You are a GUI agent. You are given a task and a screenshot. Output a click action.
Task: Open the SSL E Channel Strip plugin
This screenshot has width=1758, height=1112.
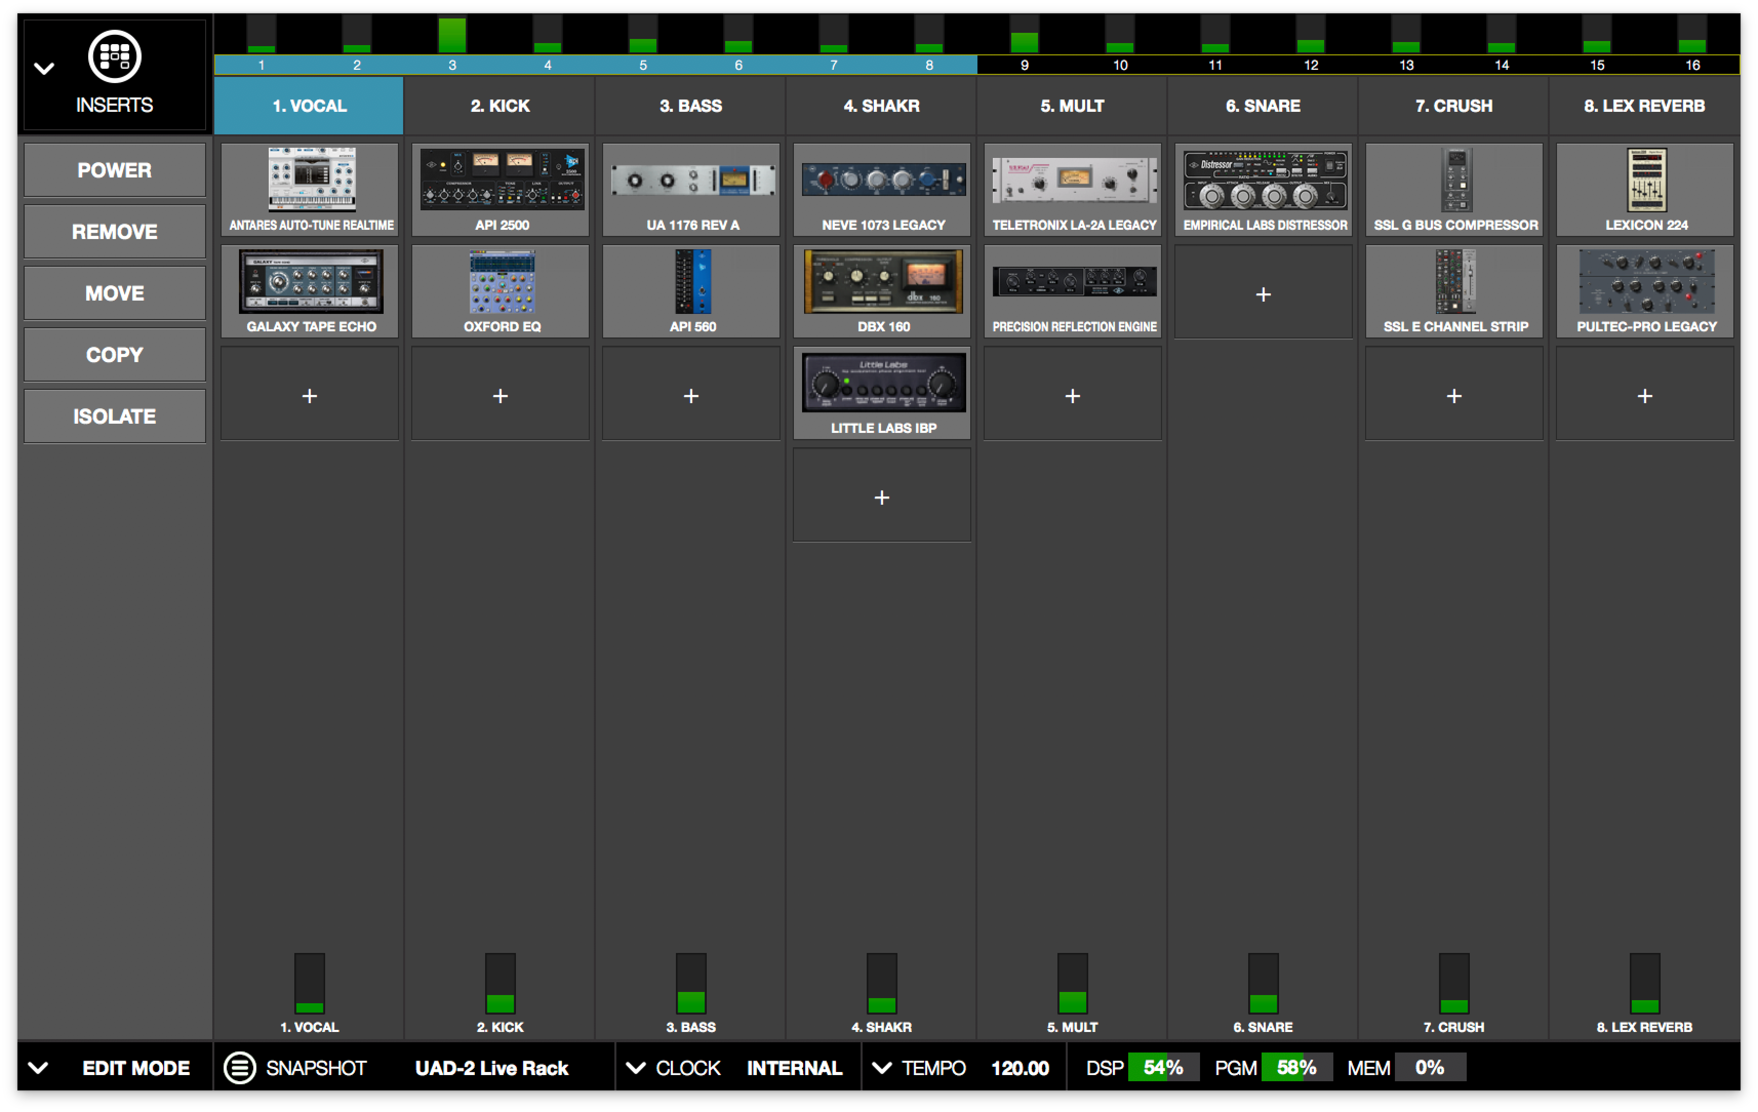click(1454, 291)
